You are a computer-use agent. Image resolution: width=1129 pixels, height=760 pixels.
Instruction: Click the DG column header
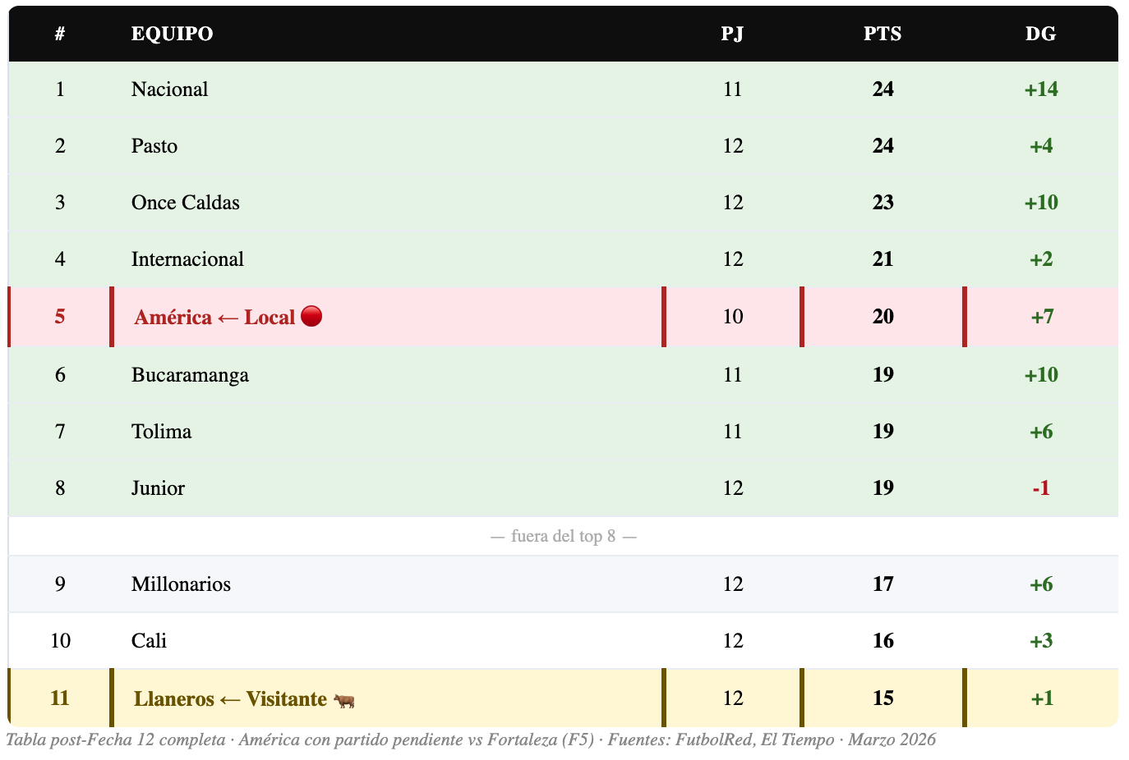click(1040, 34)
